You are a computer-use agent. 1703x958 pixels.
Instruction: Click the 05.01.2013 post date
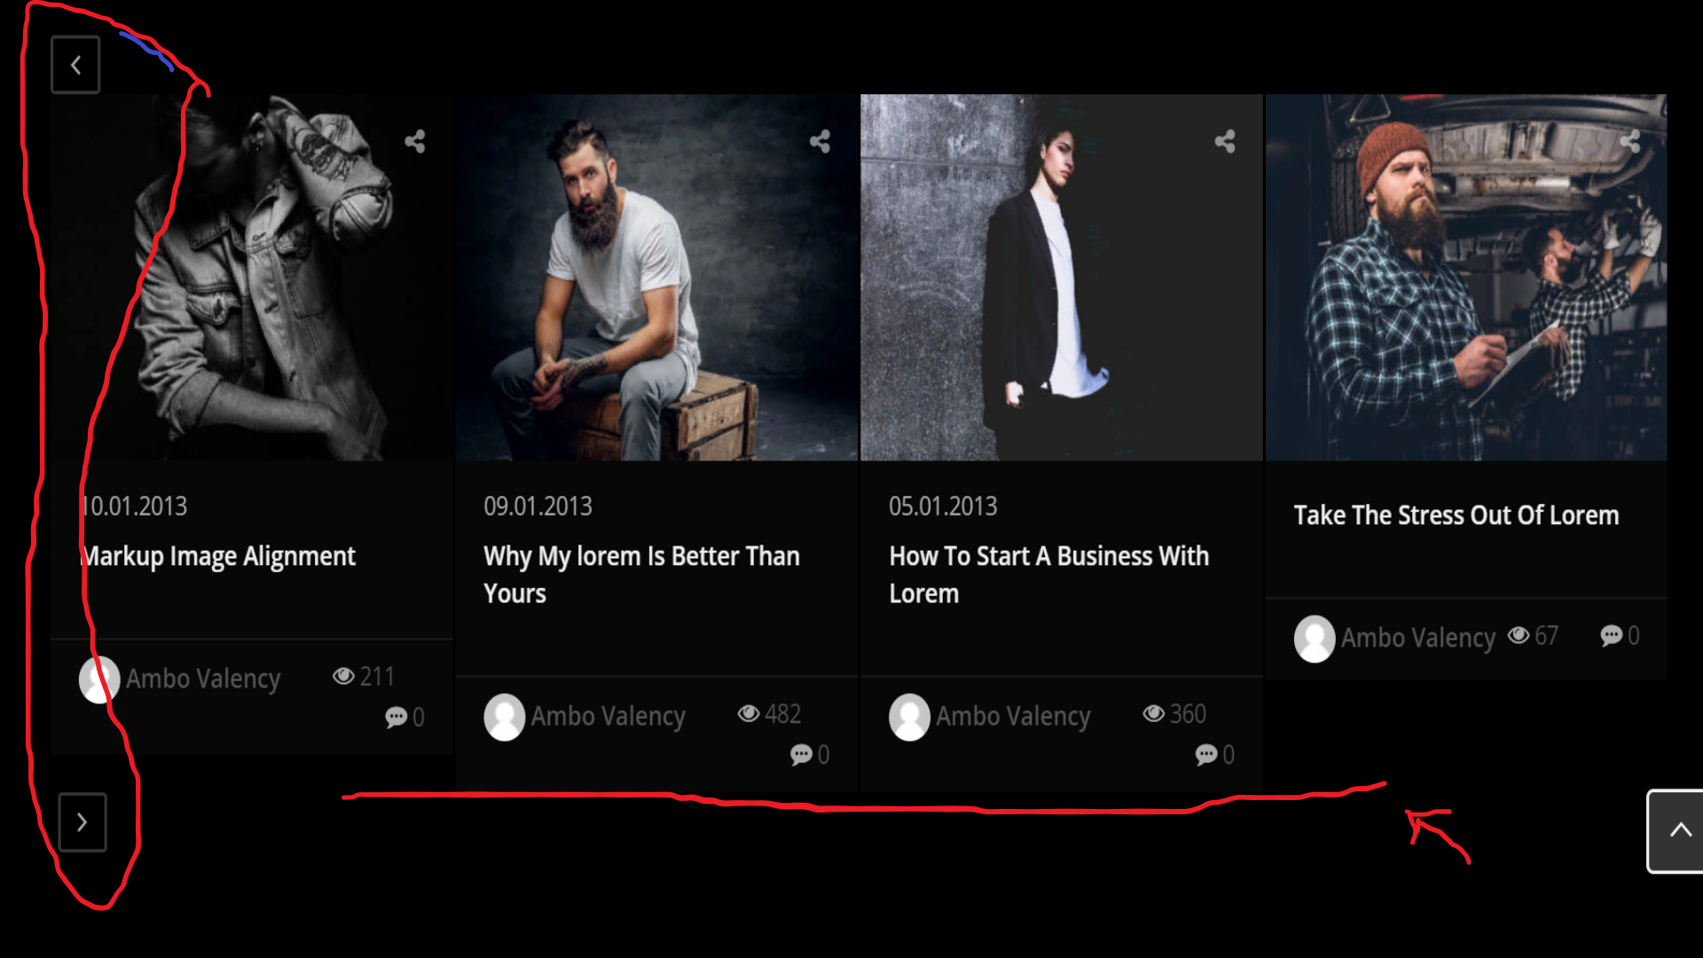point(943,506)
